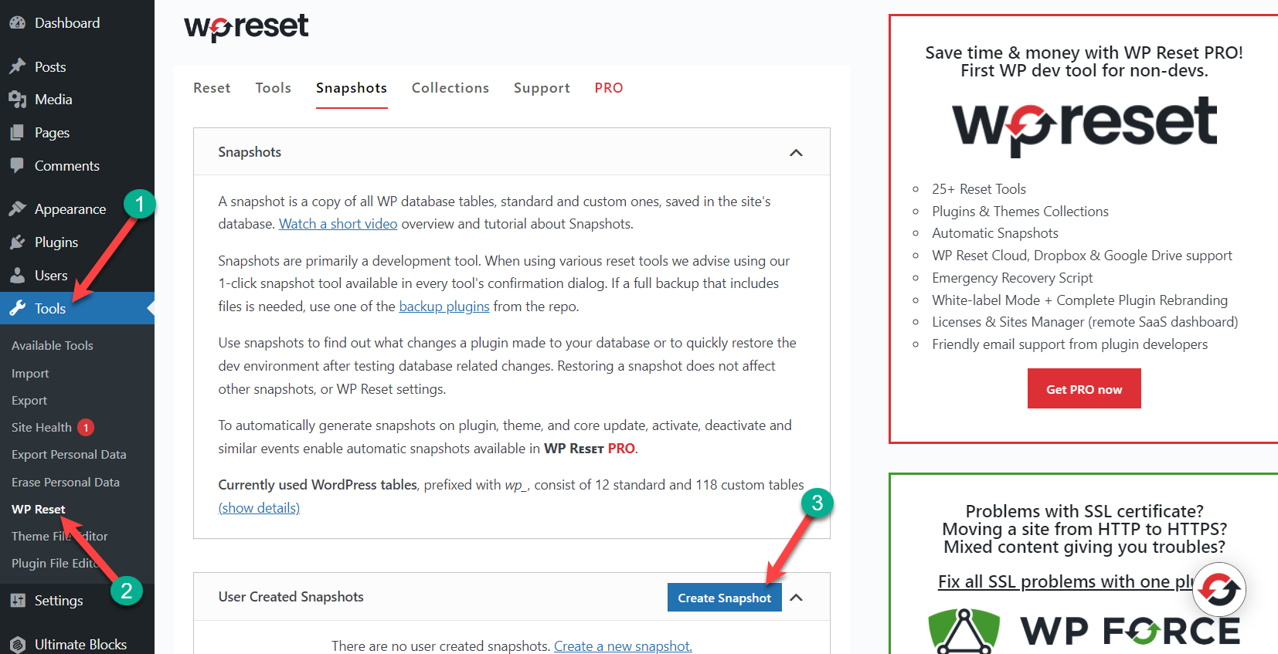1278x654 pixels.
Task: Open the WP Reset PRO inline link
Action: 590,449
